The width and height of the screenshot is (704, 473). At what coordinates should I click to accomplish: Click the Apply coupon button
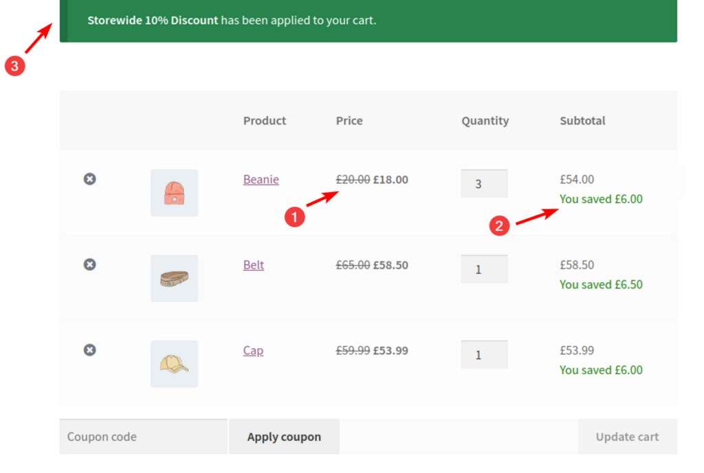pos(284,436)
